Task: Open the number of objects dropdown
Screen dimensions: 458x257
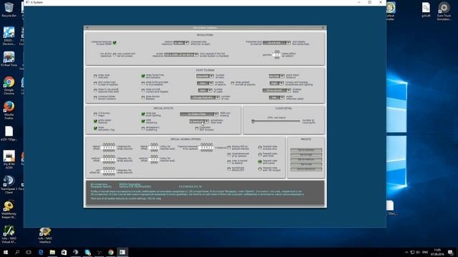Action: (205, 84)
